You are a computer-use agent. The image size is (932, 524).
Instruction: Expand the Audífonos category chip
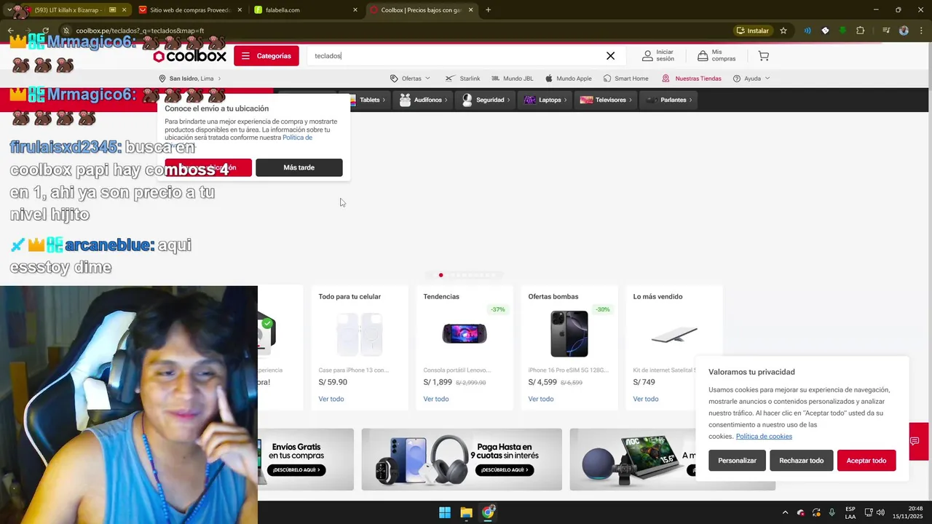click(422, 100)
